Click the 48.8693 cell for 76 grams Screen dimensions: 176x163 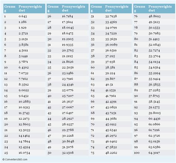click(x=154, y=16)
